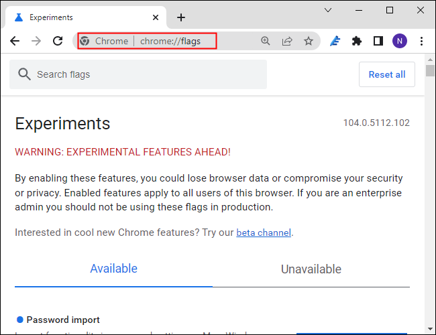The height and width of the screenshot is (335, 436).
Task: Switch to the Unavailable tab
Action: tap(311, 269)
